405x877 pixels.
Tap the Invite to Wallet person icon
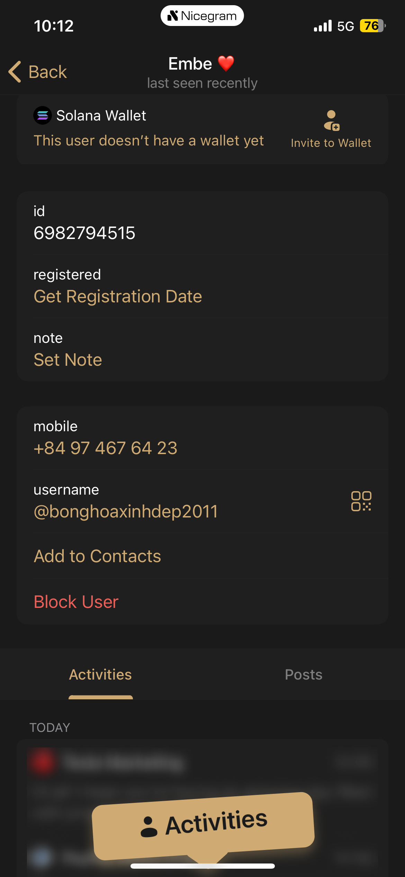click(x=332, y=121)
